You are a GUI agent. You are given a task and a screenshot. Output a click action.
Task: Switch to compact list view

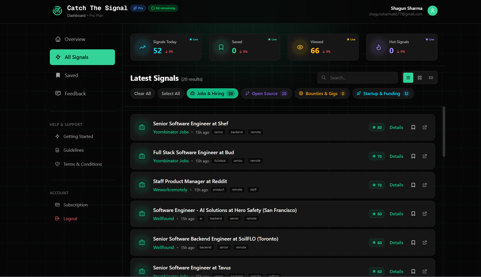tap(431, 78)
